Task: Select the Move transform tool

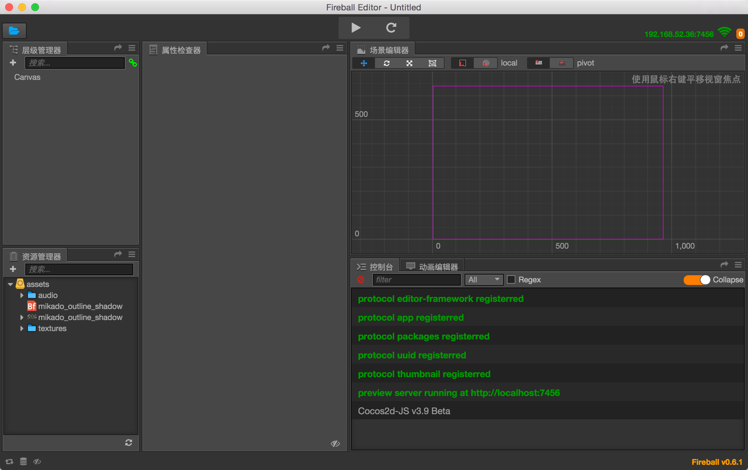Action: (364, 63)
